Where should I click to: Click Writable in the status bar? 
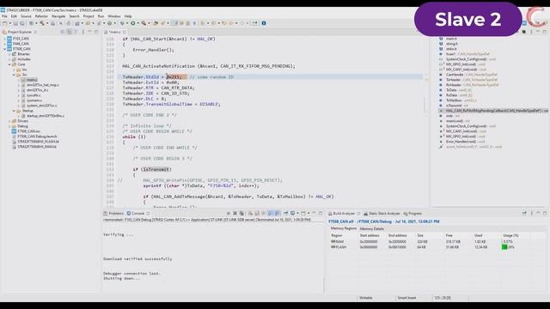click(366, 298)
